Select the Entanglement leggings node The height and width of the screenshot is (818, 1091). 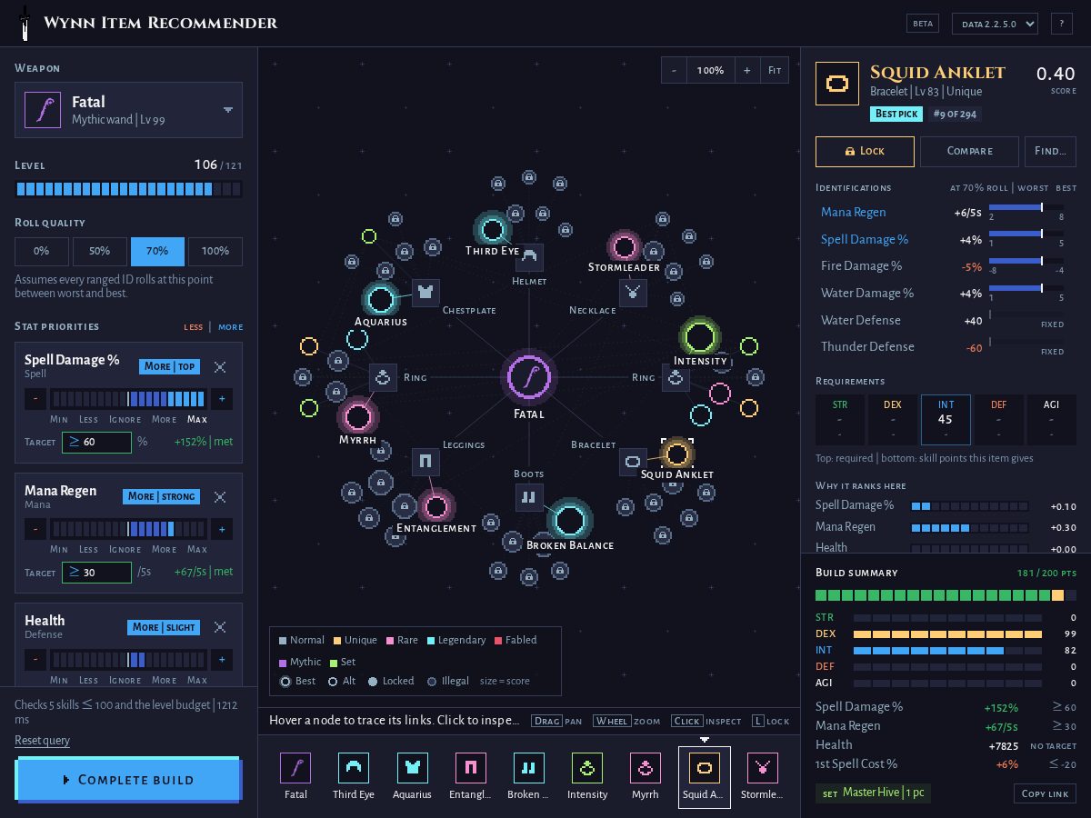[x=436, y=506]
